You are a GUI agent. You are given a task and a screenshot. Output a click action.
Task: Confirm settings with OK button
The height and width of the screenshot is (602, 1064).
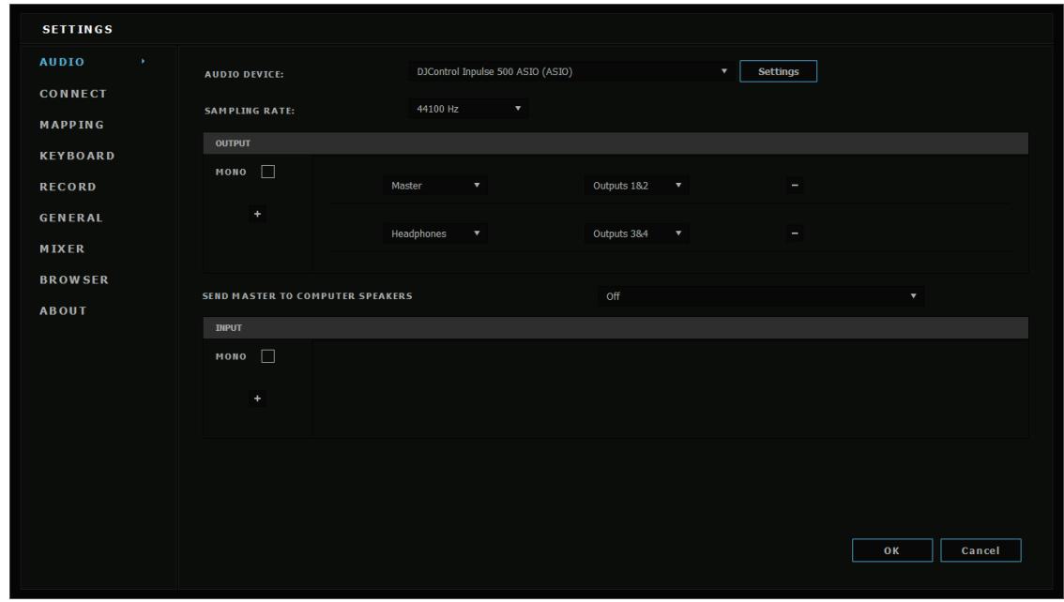(892, 550)
